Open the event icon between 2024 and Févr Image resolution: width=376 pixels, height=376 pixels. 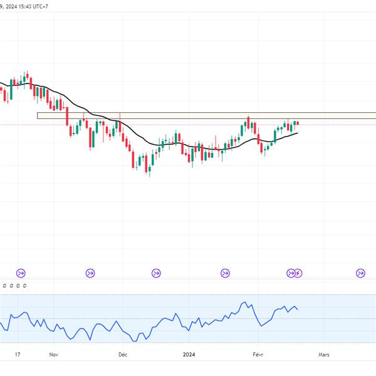point(225,273)
